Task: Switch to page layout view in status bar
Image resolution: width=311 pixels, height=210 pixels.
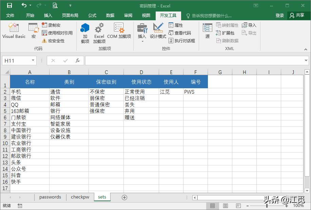Action: (225, 206)
